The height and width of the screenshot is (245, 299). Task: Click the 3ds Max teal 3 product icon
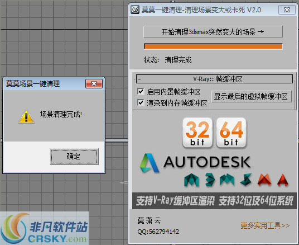[210, 180]
